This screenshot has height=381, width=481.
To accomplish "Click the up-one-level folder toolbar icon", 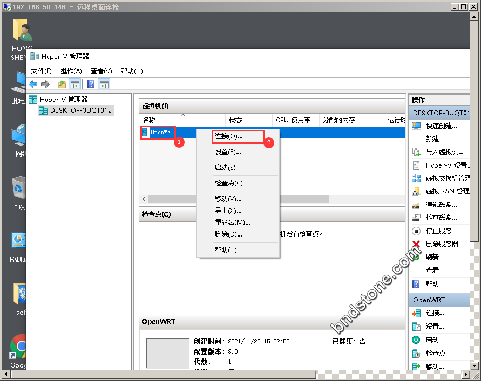I will point(62,84).
